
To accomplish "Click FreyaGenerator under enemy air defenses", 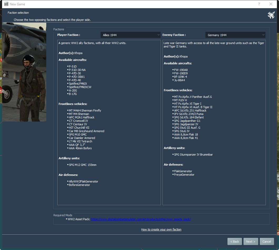I will pos(184,175).
